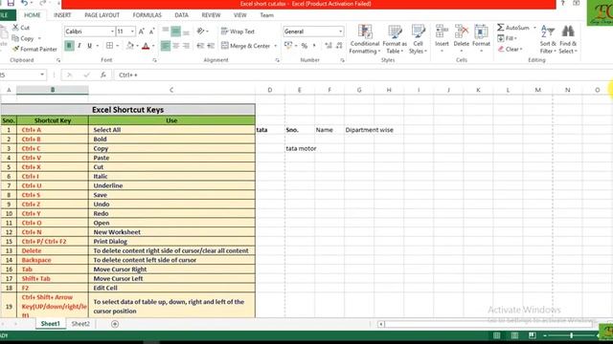Open the HOME ribbon tab
This screenshot has height=344, width=613.
click(x=32, y=15)
